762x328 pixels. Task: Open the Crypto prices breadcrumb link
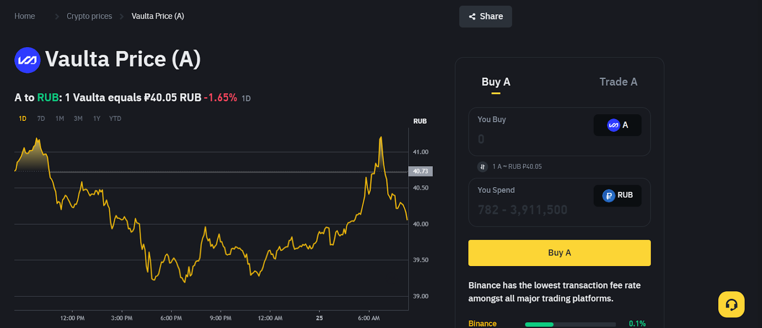pos(90,16)
